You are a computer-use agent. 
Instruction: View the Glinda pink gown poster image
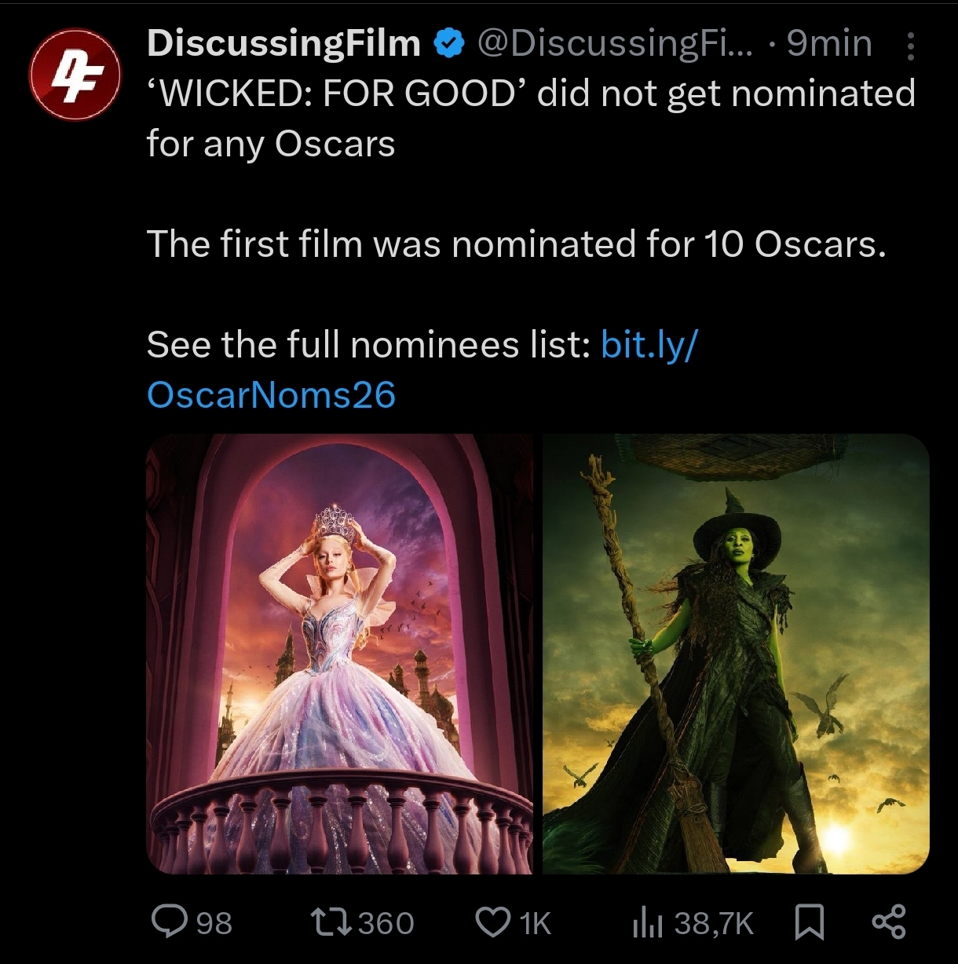339,654
